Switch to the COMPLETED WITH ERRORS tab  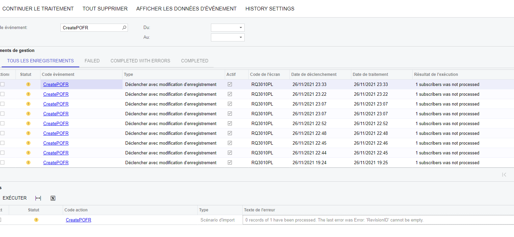[x=140, y=61]
